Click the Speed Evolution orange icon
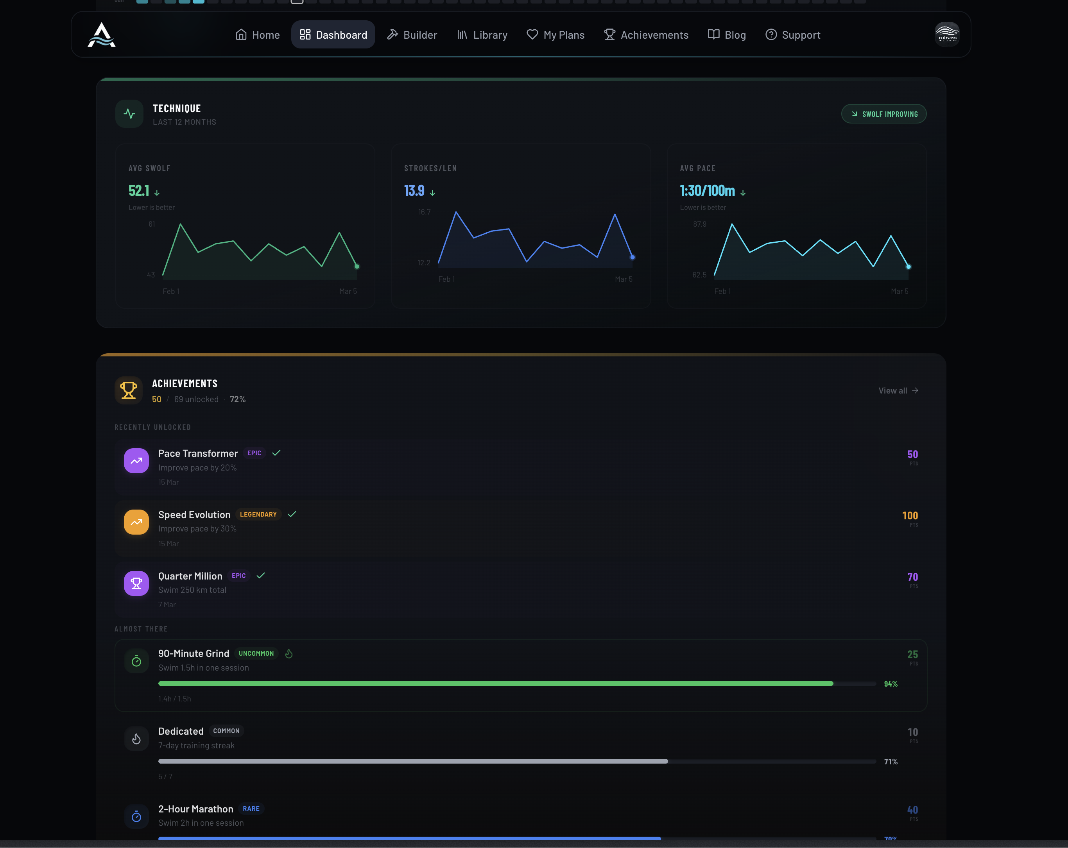This screenshot has width=1068, height=848. 136,522
